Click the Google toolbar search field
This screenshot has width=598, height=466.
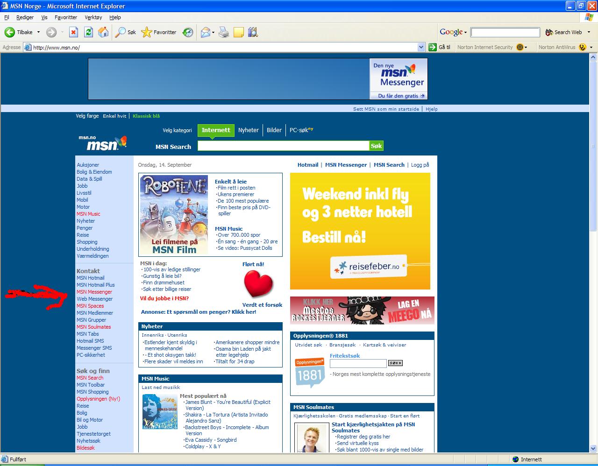(505, 32)
